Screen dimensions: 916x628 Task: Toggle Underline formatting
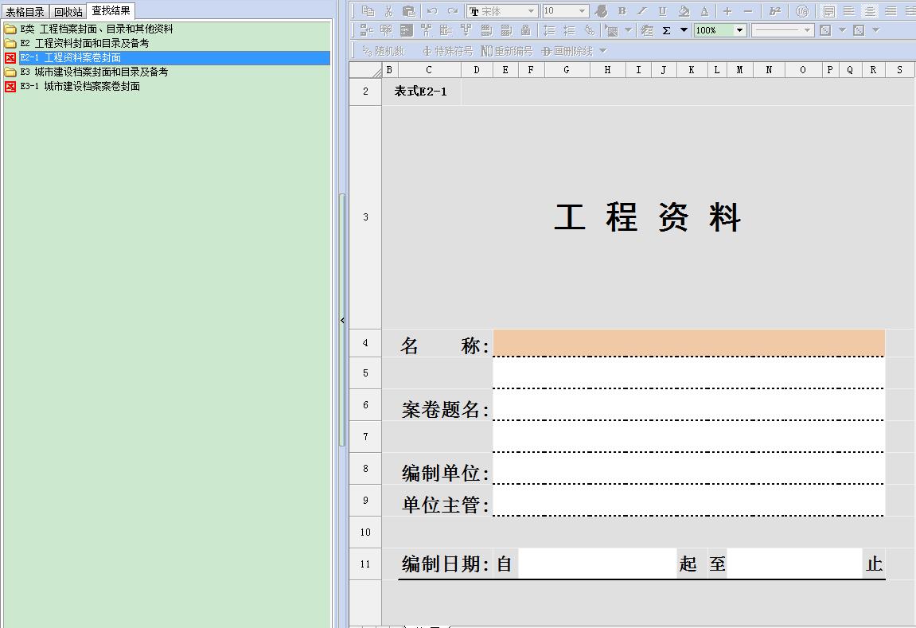[663, 11]
